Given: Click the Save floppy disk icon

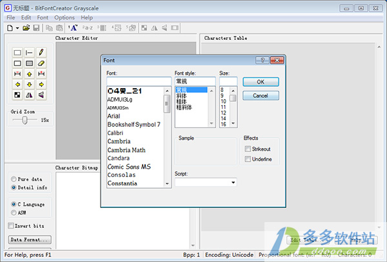Looking at the screenshot, I should 36,28.
